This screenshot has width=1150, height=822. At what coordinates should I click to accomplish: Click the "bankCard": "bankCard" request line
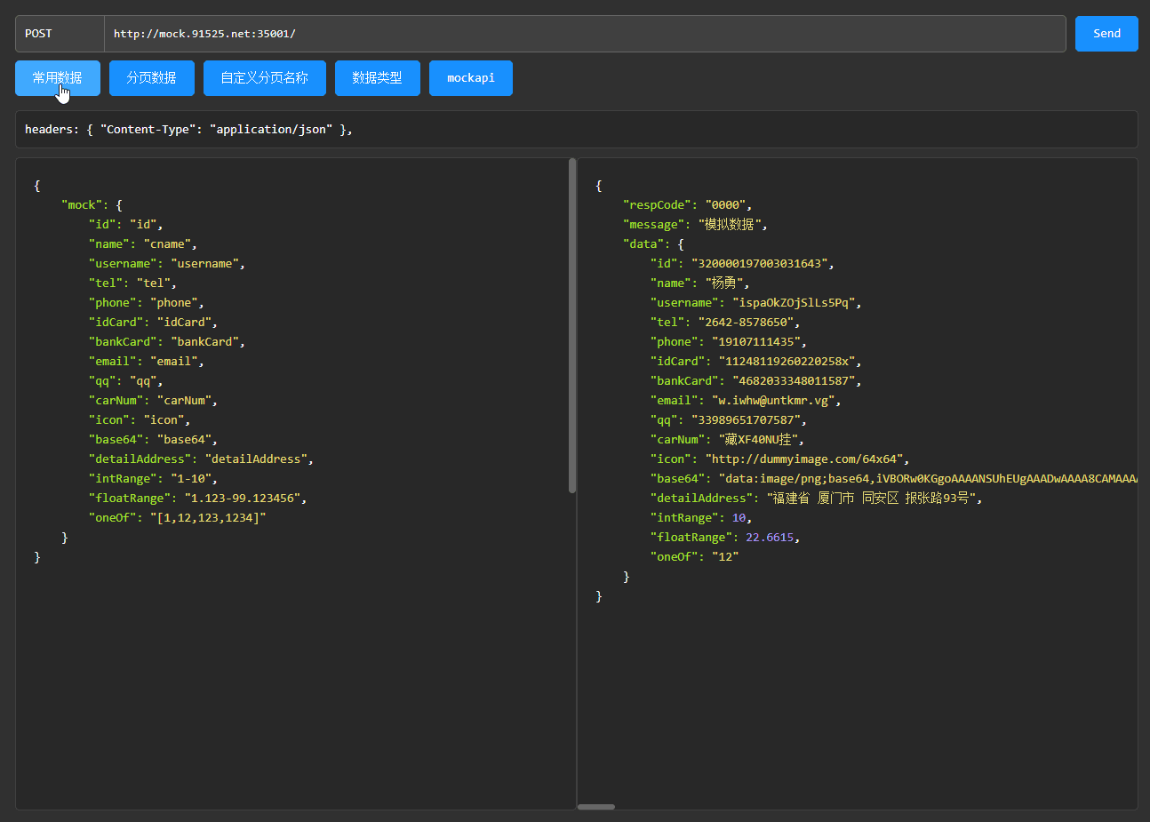167,342
